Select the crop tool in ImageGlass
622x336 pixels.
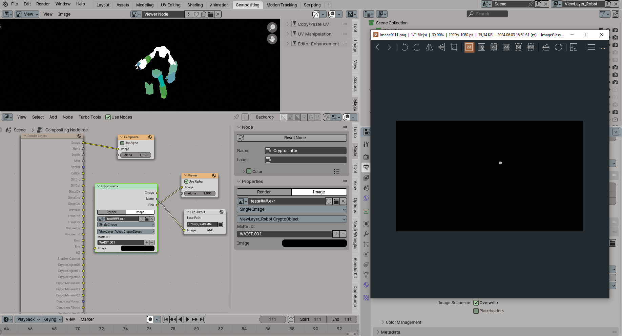pyautogui.click(x=454, y=47)
